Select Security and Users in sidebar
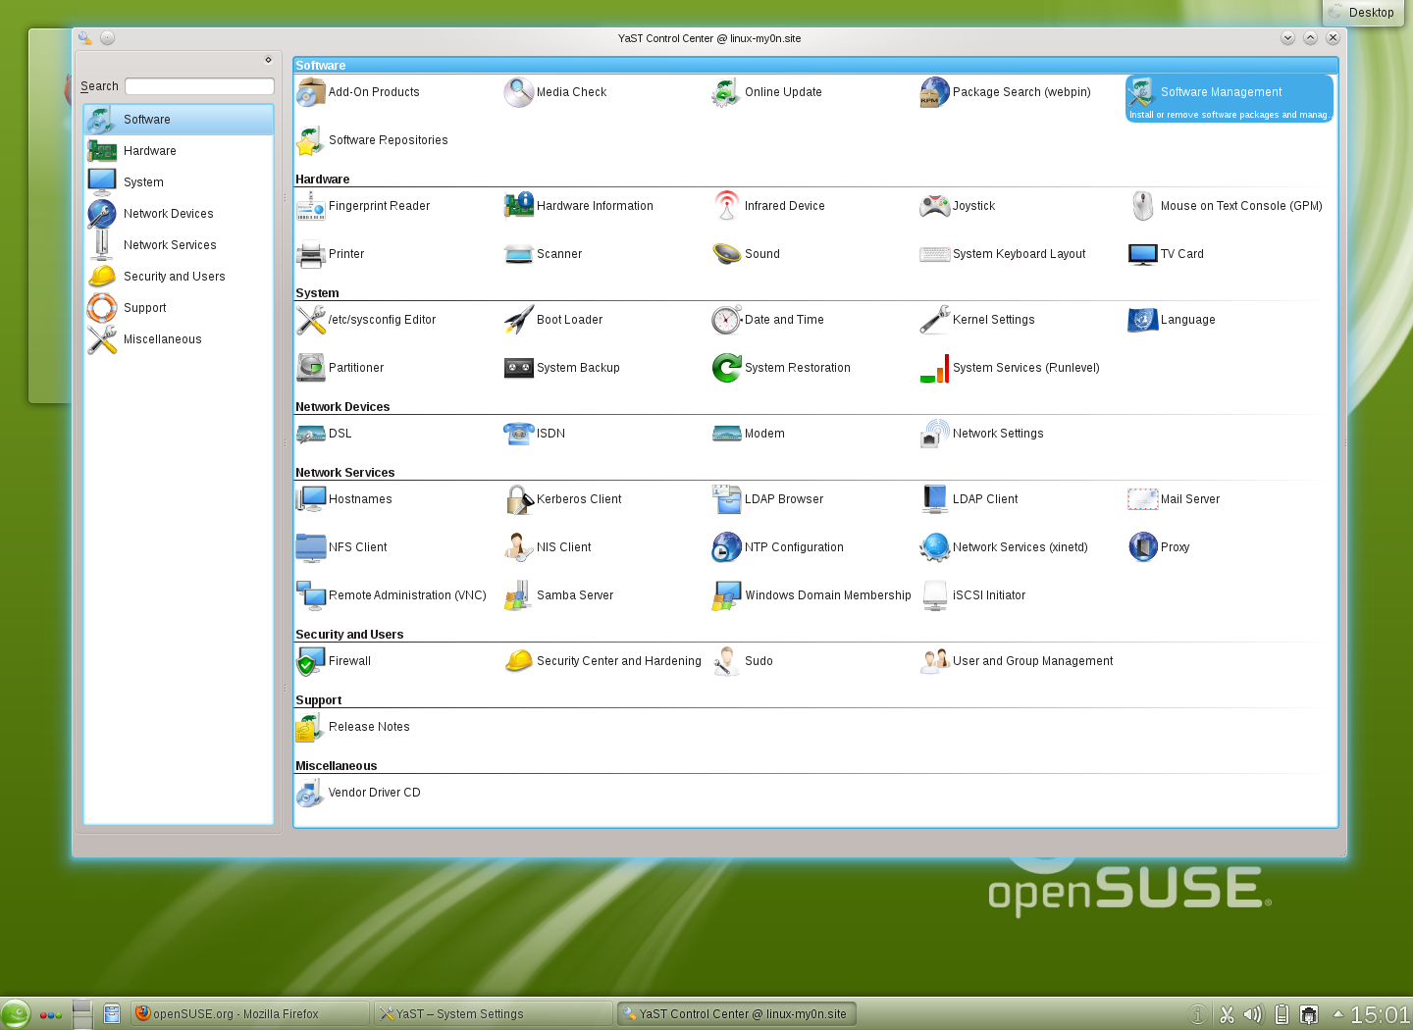The height and width of the screenshot is (1030, 1413). pyautogui.click(x=179, y=277)
